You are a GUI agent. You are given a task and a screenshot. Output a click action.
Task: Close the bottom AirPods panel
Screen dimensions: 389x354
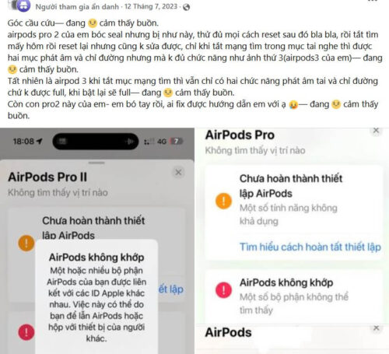click(x=376, y=328)
